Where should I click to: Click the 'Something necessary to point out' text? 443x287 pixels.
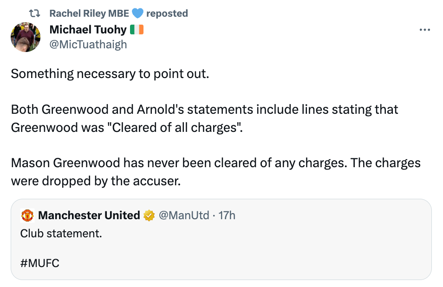point(110,74)
